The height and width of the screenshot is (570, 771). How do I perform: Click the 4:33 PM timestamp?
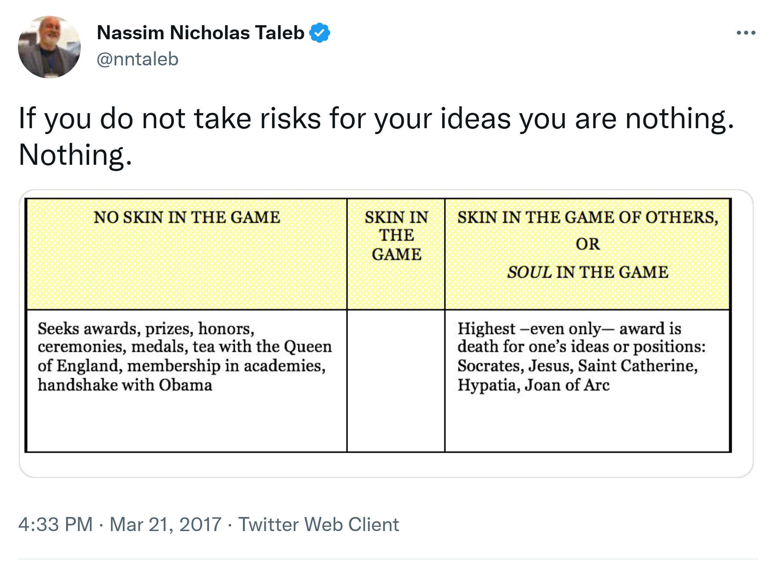click(x=55, y=525)
